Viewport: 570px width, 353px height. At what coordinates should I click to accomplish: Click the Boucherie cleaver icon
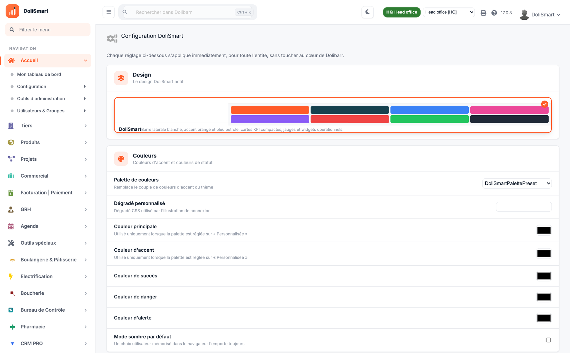(12, 293)
